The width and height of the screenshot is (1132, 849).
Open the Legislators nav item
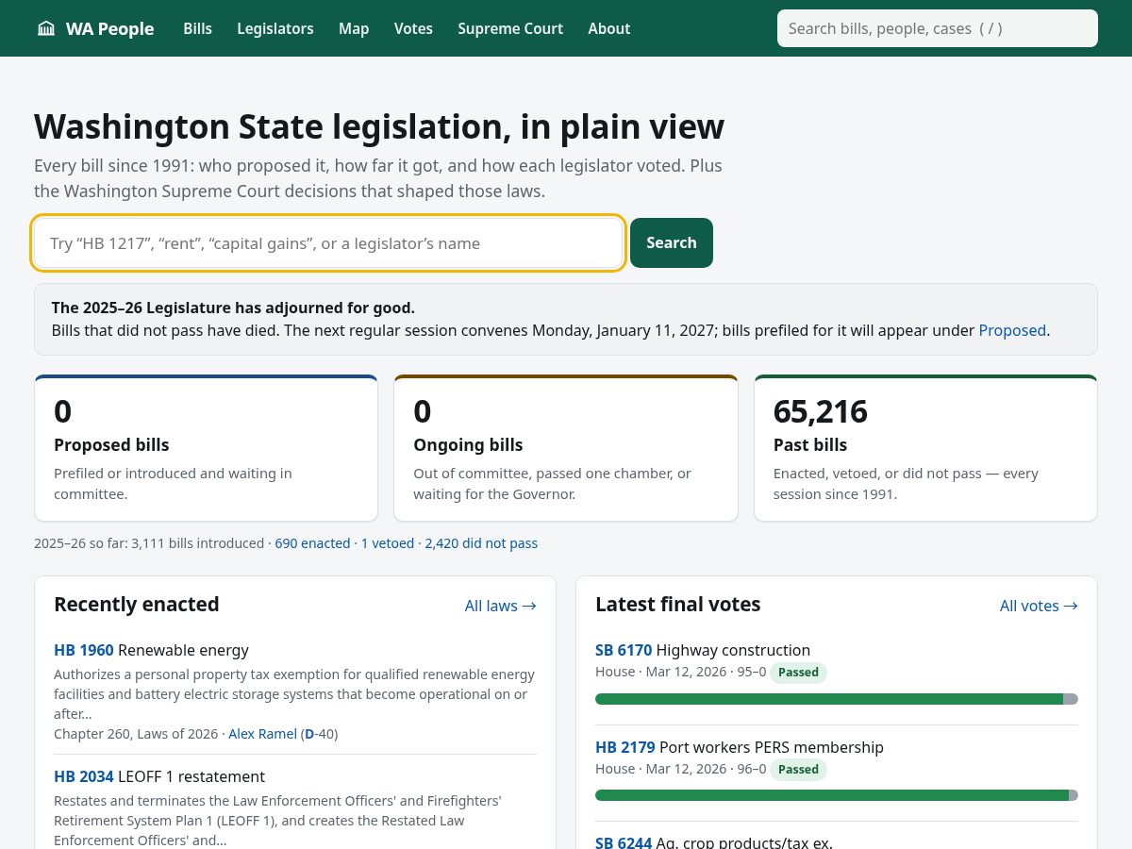click(x=275, y=28)
